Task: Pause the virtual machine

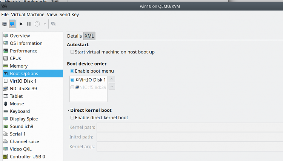Action: (x=29, y=24)
